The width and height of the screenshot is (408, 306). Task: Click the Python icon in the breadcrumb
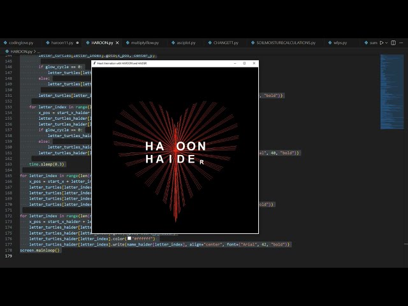tap(7, 52)
